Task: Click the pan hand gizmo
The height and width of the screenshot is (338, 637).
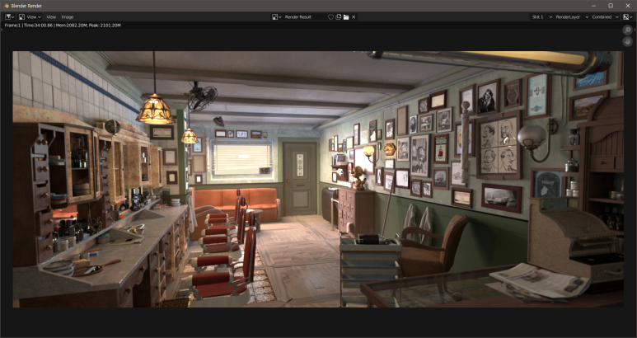Action: 627,41
